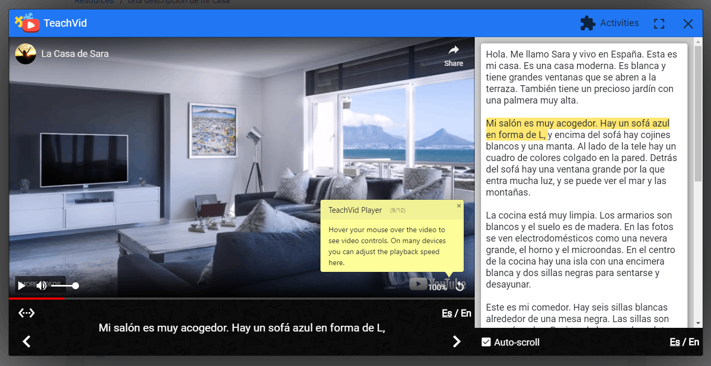The width and height of the screenshot is (711, 366).
Task: Advance to the next subtitle line
Action: [456, 341]
